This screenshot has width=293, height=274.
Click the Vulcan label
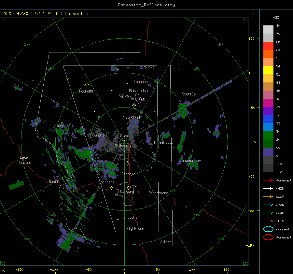tap(166, 242)
